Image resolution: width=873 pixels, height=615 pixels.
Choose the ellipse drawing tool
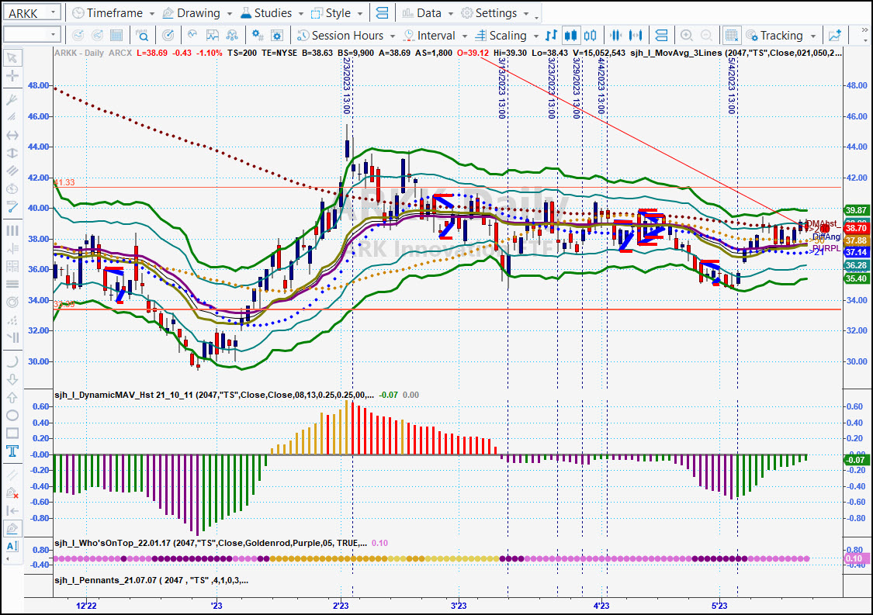(x=12, y=415)
